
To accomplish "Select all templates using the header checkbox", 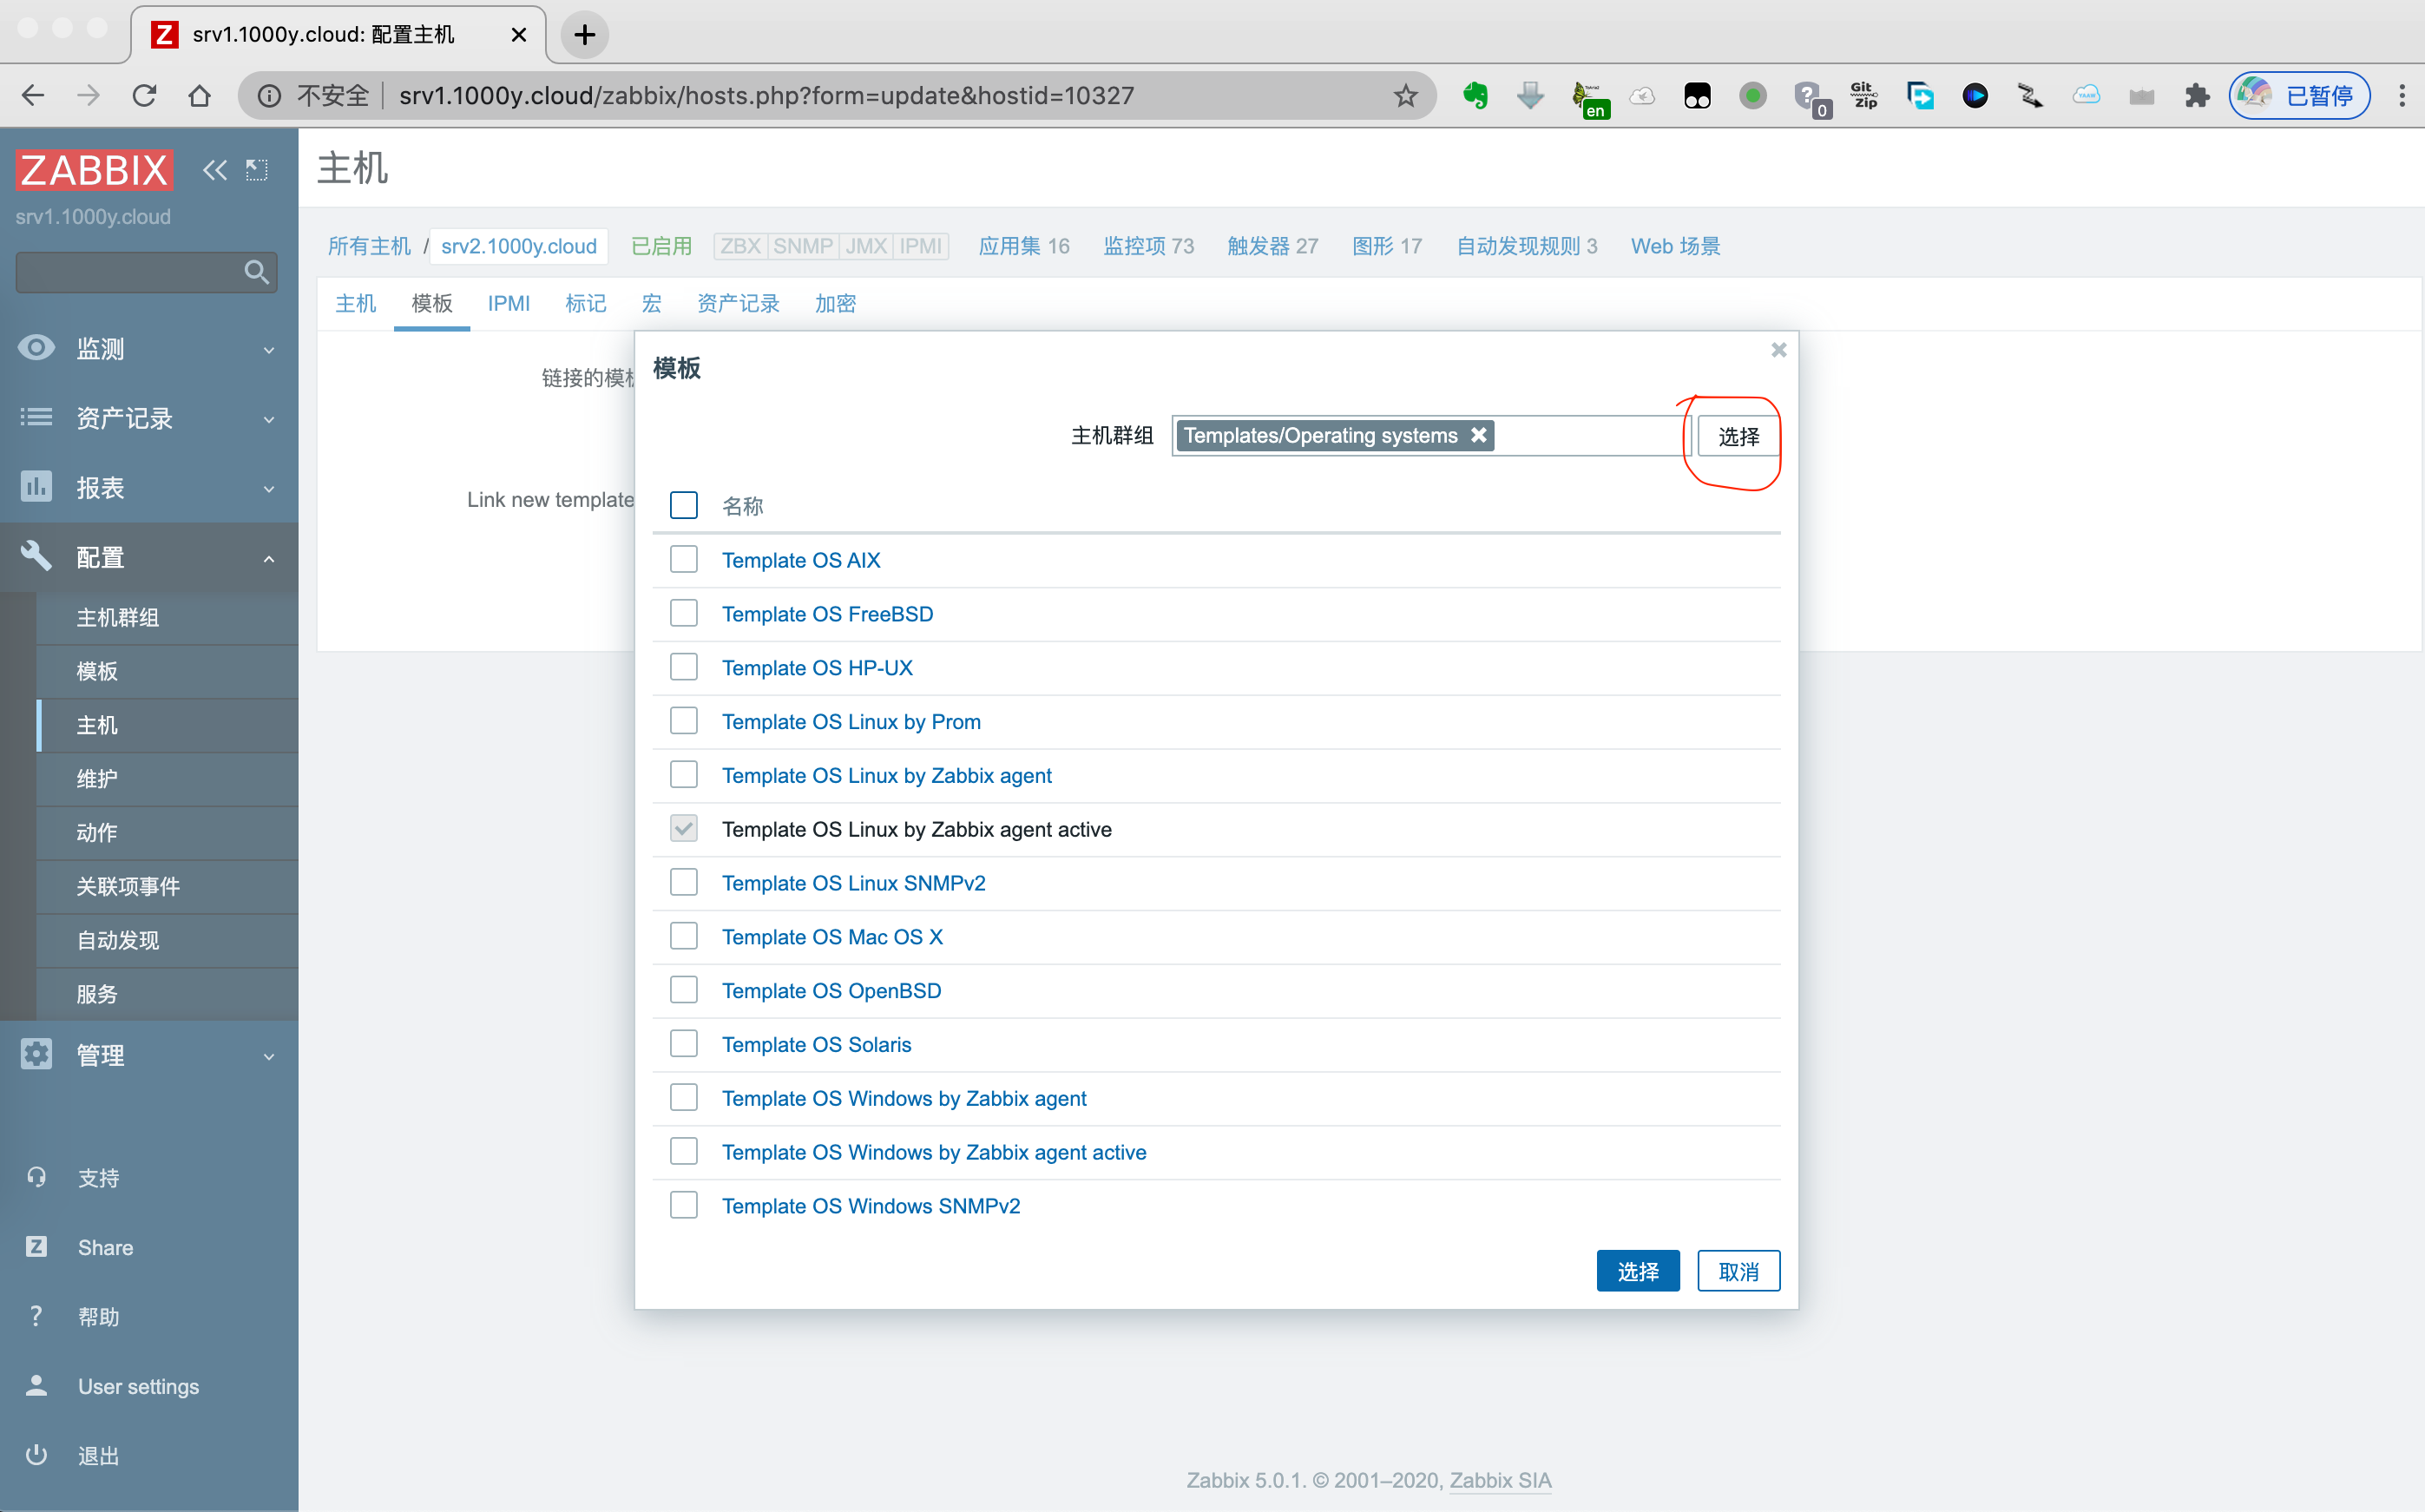I will click(x=684, y=505).
